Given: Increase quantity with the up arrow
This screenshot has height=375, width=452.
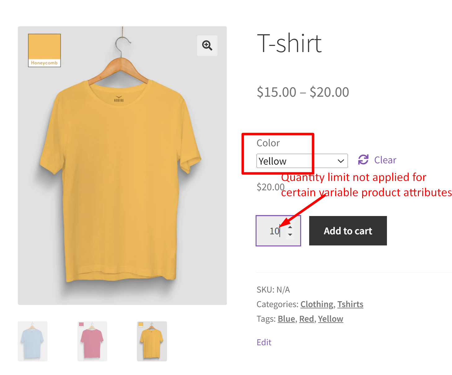Looking at the screenshot, I should 290,227.
